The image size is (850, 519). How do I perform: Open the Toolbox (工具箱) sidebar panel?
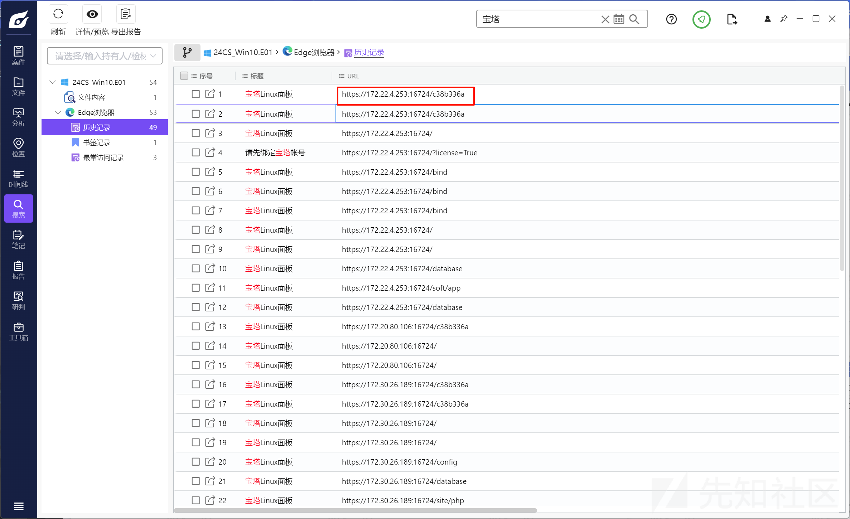18,331
